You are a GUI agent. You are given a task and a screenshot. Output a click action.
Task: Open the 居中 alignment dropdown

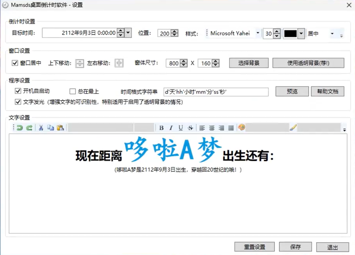[332, 34]
